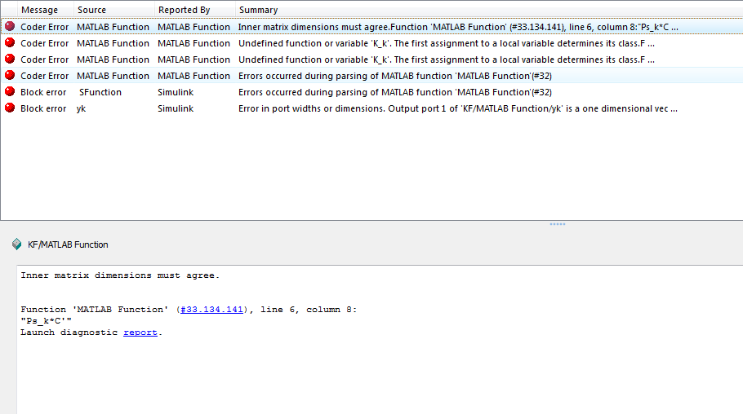Click the Summary column header
Screen dimensions: 743x414
click(x=258, y=10)
